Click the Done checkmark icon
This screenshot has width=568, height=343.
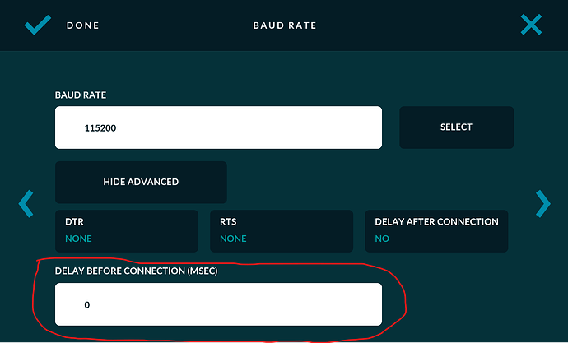(37, 25)
